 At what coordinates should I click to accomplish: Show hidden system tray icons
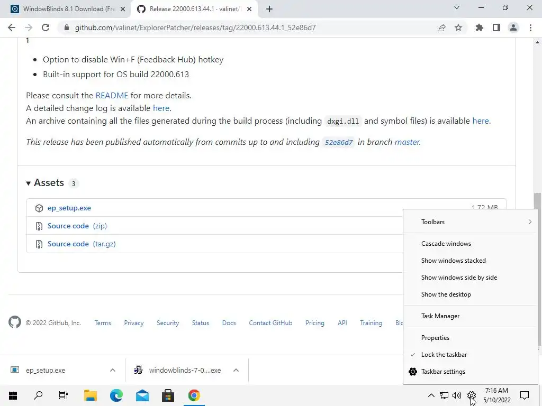[431, 395]
